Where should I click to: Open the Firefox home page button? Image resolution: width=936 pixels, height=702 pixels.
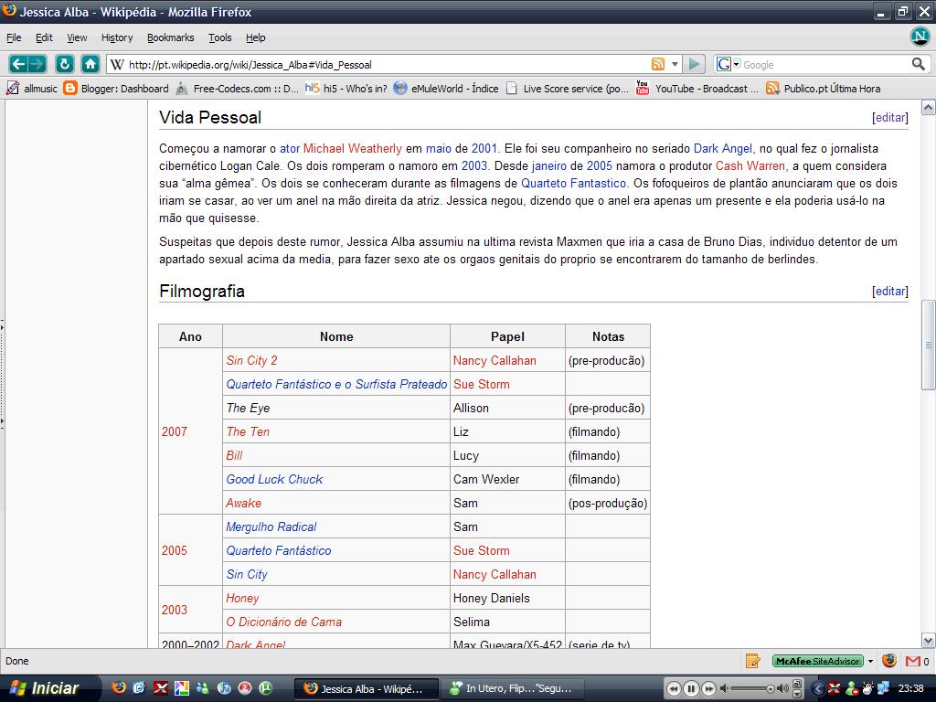[90, 64]
